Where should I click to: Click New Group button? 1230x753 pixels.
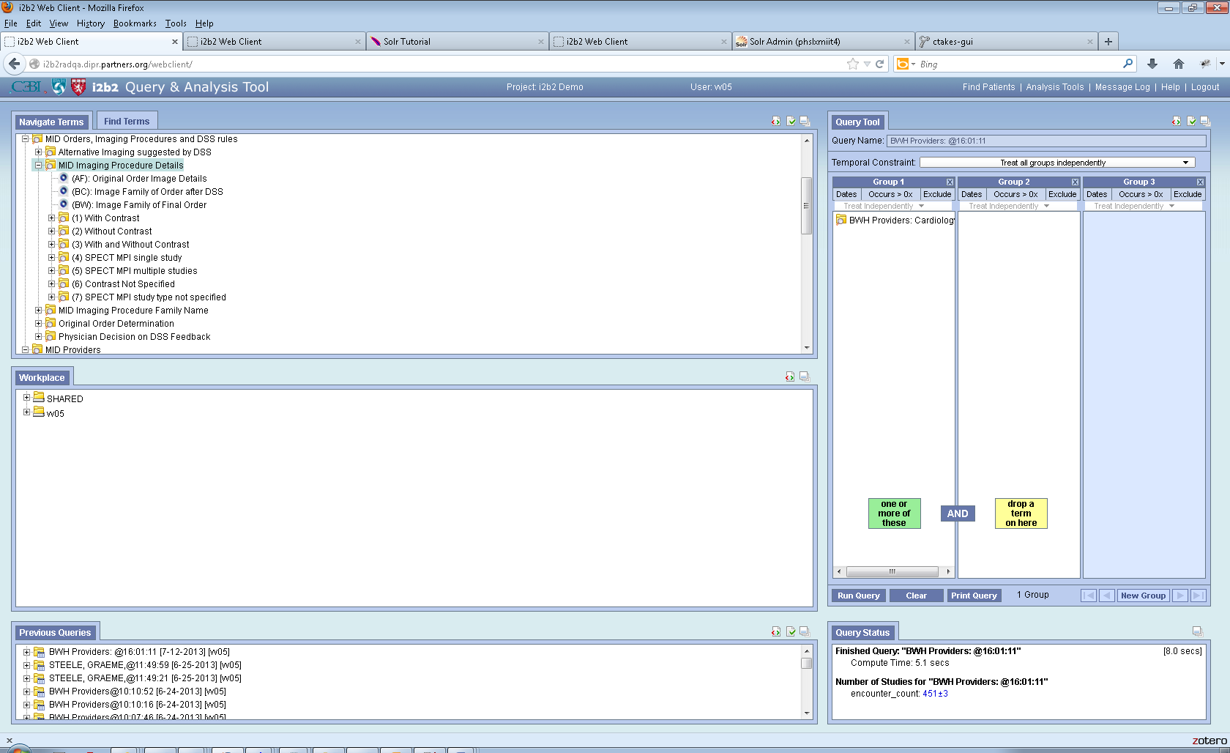pyautogui.click(x=1143, y=596)
